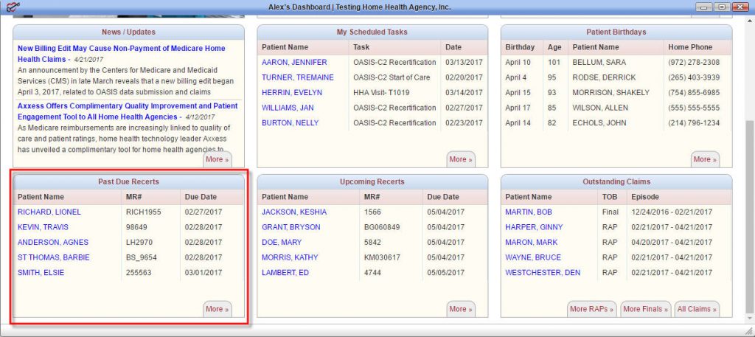Open MARTIN, BOB outstanding claim
This screenshot has height=337, width=755.
527,212
